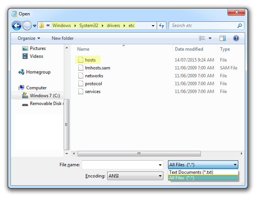Image resolution: width=256 pixels, height=197 pixels.
Task: Click navigation pane scroll down arrow
Action: (x=67, y=153)
